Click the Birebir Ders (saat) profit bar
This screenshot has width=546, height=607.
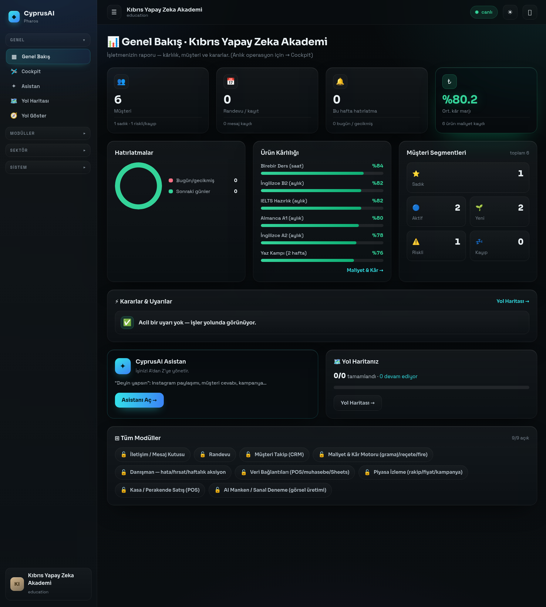[322, 173]
